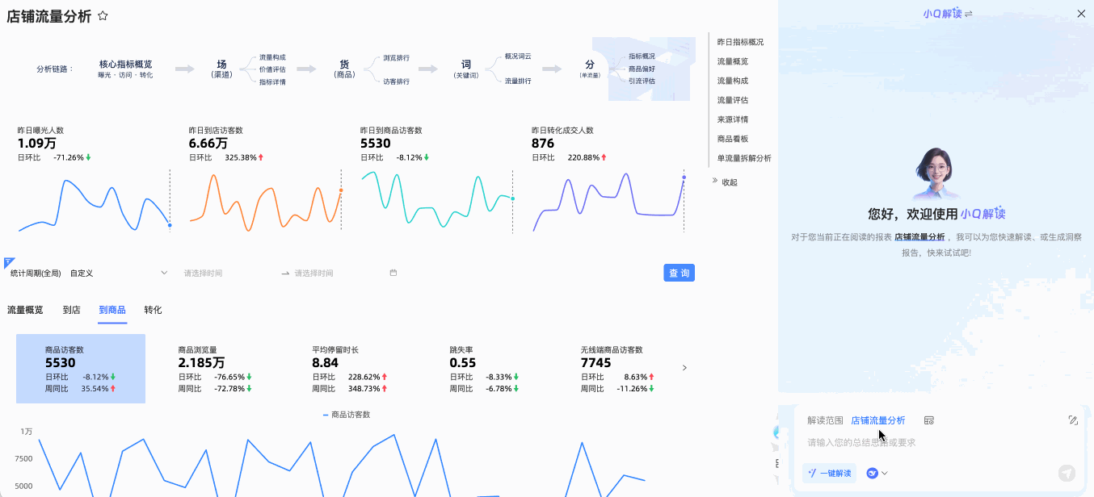The image size is (1094, 497).
Task: Click the 昨日到店访客数 value 6.66万
Action: pyautogui.click(x=208, y=144)
